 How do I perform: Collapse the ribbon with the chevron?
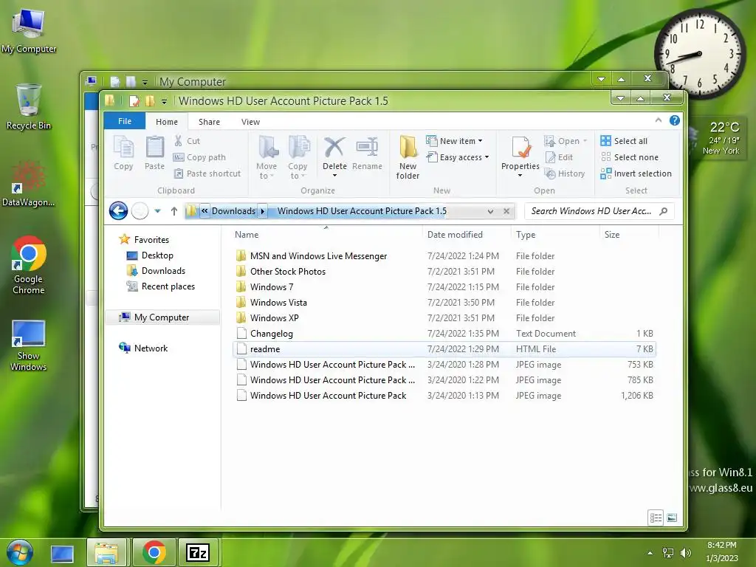(658, 120)
